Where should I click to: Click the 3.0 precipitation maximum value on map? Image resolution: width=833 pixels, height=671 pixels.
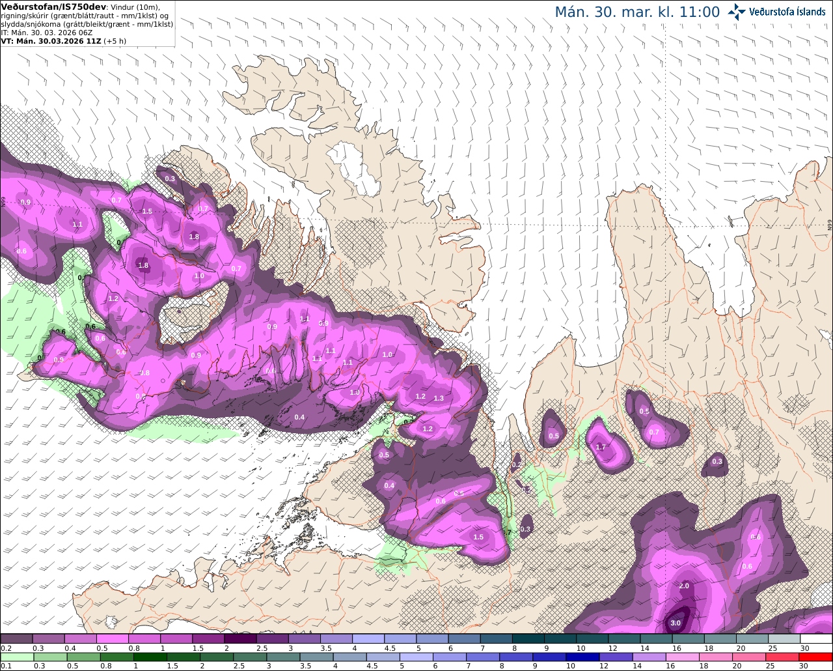676,623
